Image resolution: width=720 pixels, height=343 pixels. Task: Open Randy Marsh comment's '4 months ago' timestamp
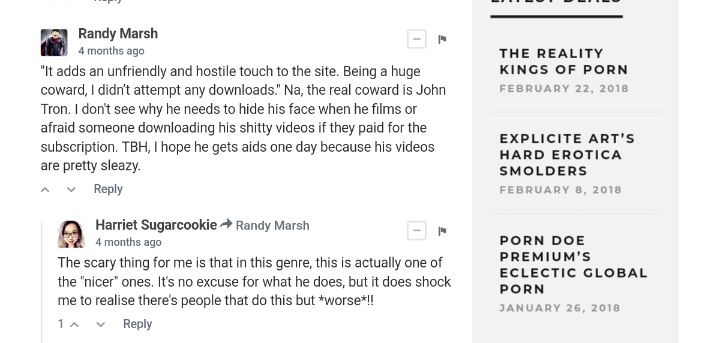[111, 51]
